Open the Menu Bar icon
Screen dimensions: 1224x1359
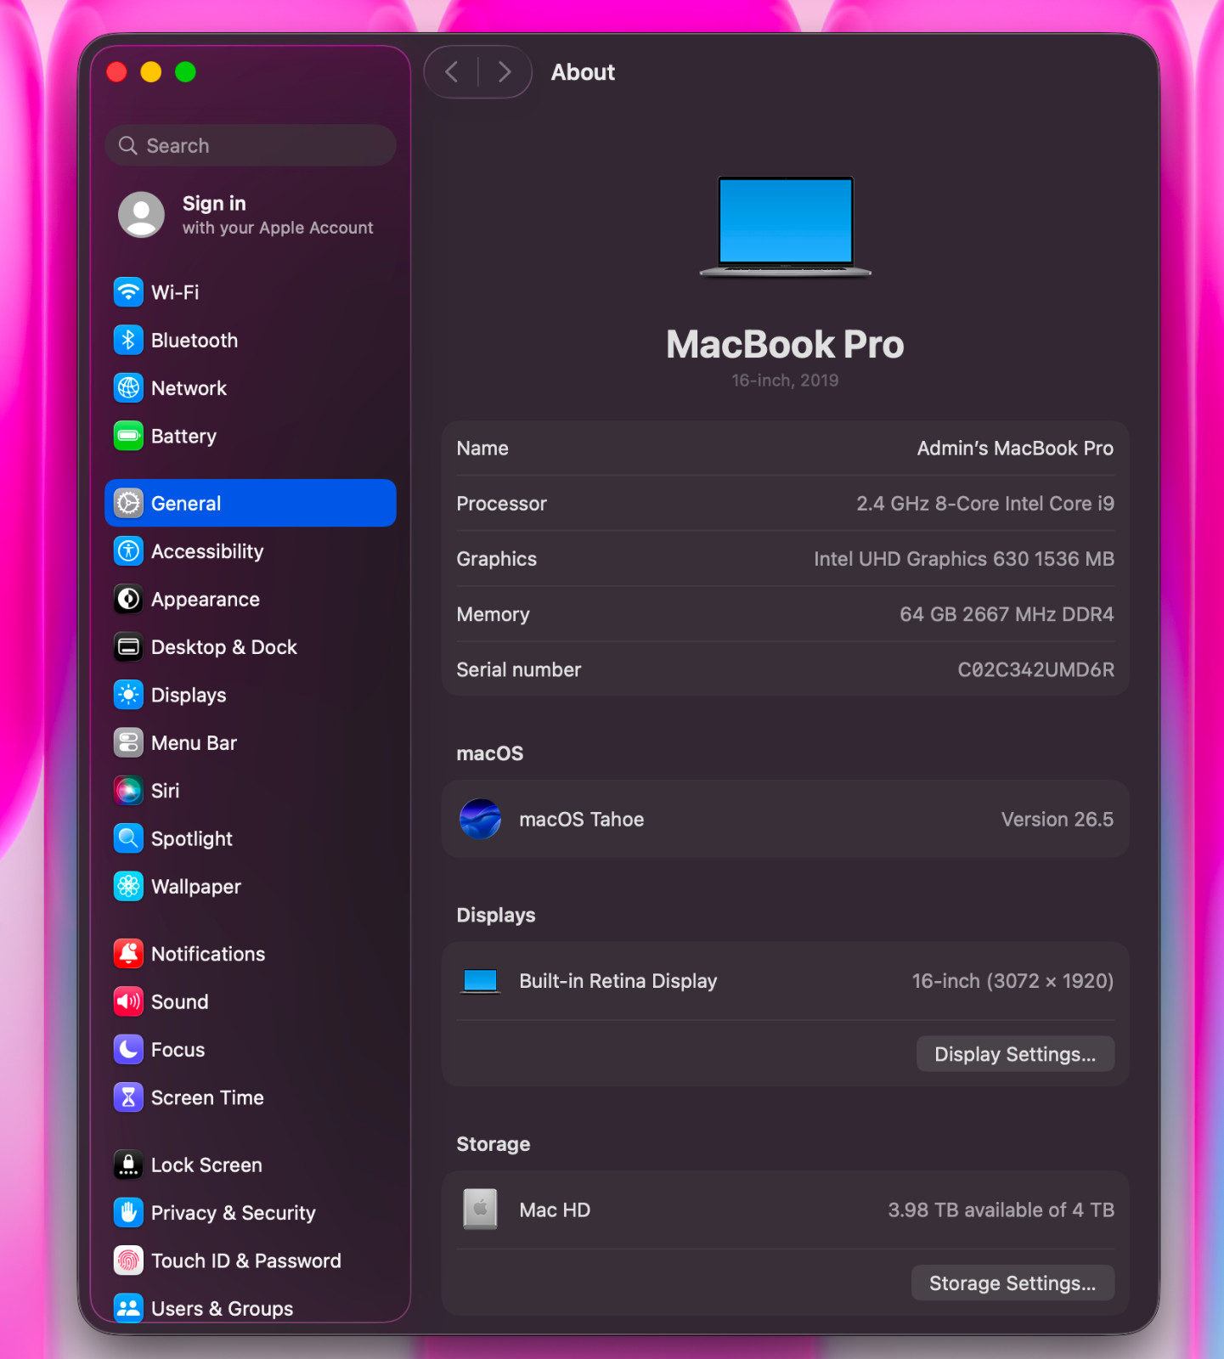click(x=128, y=742)
